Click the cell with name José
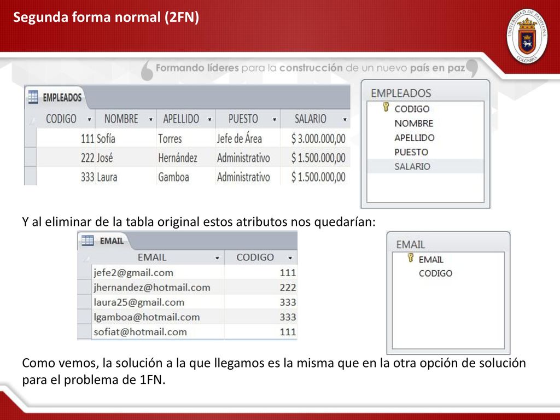Viewport: 560px width, 420px height. click(126, 157)
